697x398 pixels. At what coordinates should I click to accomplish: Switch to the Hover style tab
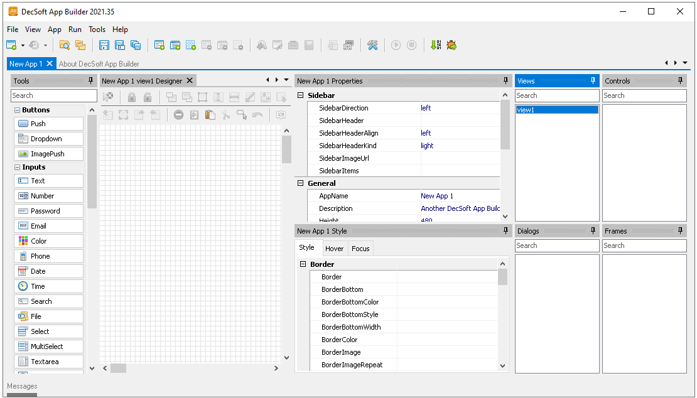334,249
